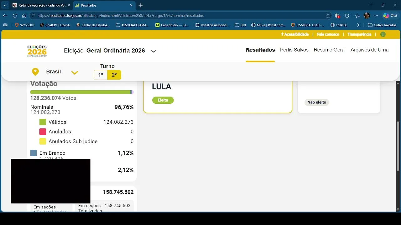Reload the current page
The width and height of the screenshot is (401, 225).
click(14, 16)
